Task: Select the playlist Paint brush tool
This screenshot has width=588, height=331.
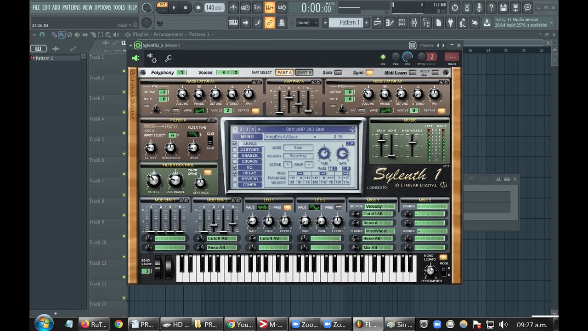Action: point(62,34)
